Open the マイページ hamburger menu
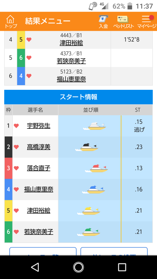 (147, 22)
